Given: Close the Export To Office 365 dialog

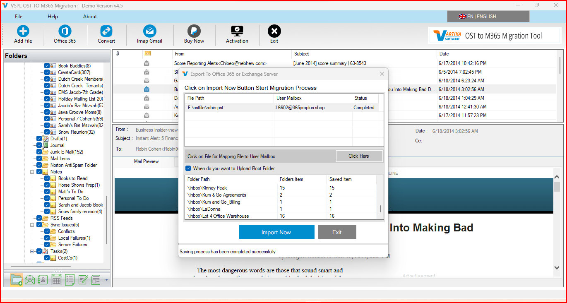Looking at the screenshot, I should click(x=382, y=74).
